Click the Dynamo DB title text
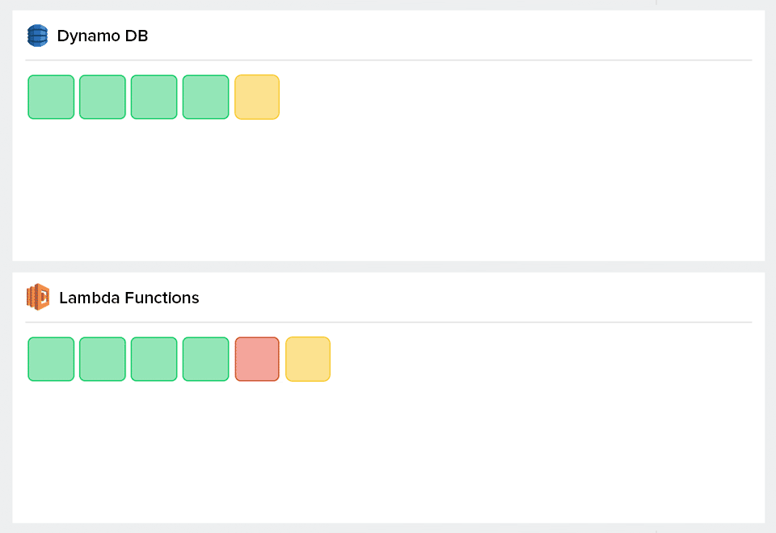The image size is (776, 533). [102, 36]
